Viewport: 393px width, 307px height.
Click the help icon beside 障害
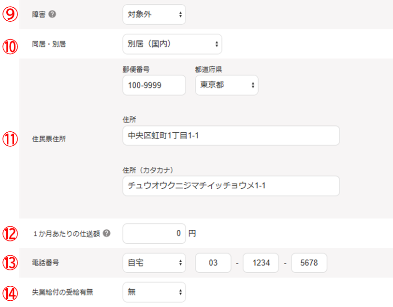pyautogui.click(x=52, y=14)
